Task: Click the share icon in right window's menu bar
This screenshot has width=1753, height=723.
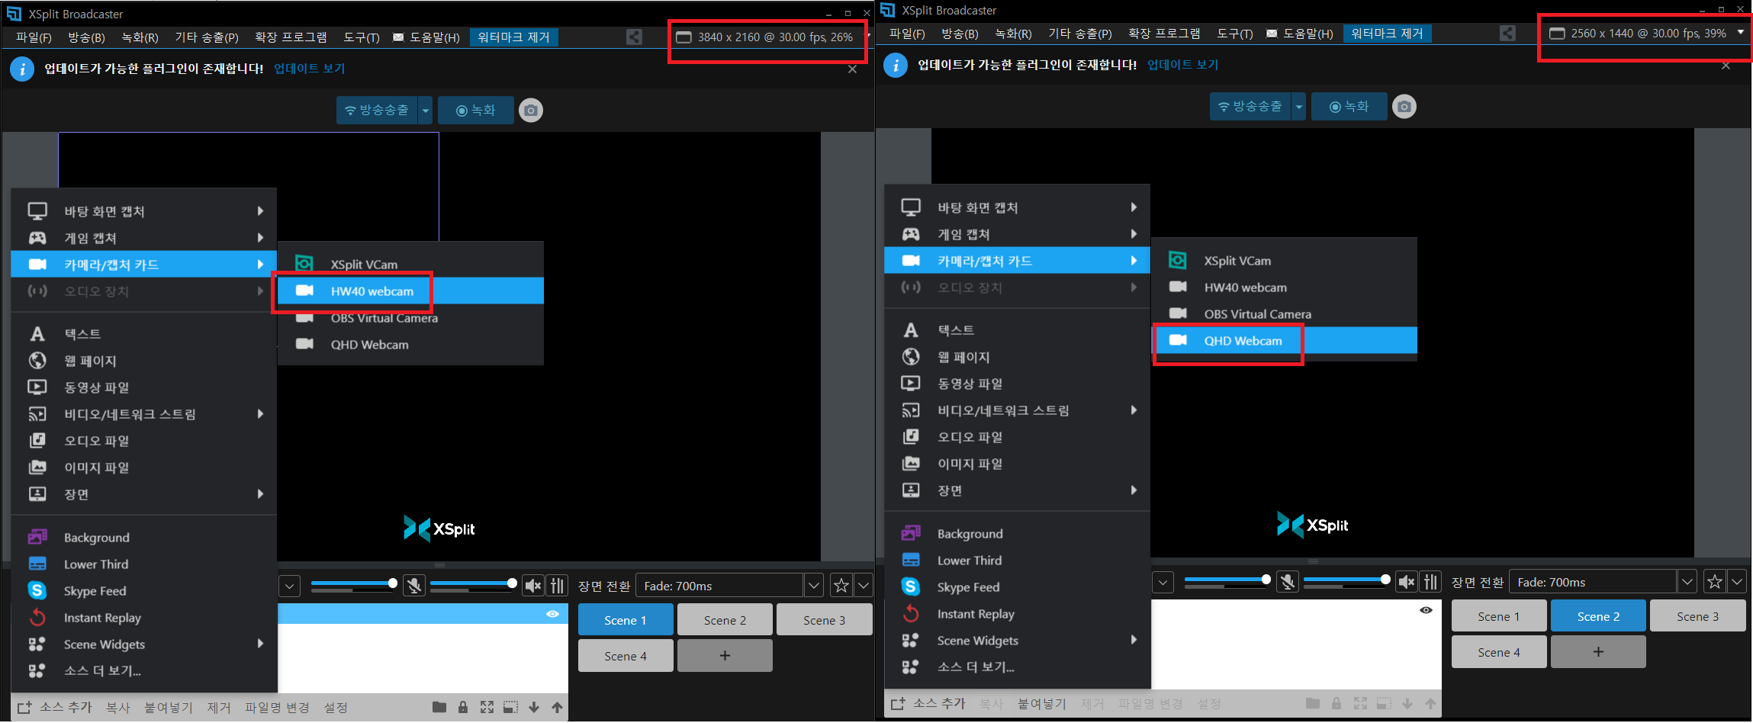Action: click(x=1507, y=33)
